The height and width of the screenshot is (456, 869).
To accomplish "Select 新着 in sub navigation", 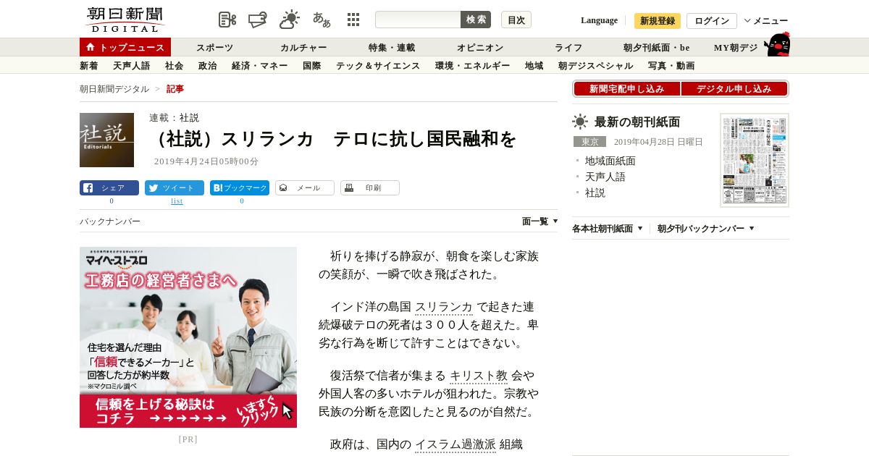I will tap(89, 66).
